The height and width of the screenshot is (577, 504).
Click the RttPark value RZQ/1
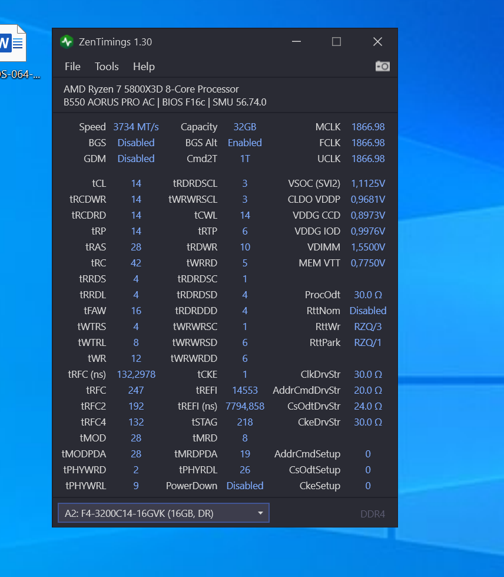tap(368, 342)
